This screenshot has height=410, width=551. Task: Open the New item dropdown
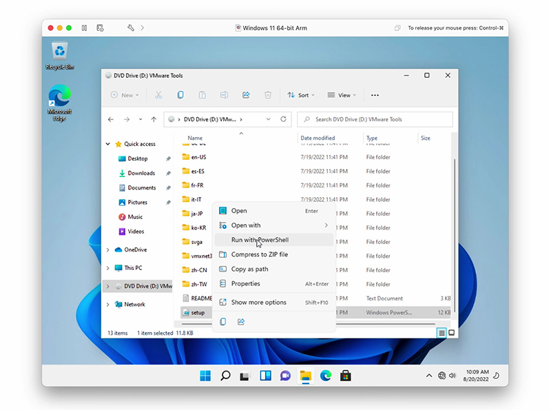tap(125, 95)
